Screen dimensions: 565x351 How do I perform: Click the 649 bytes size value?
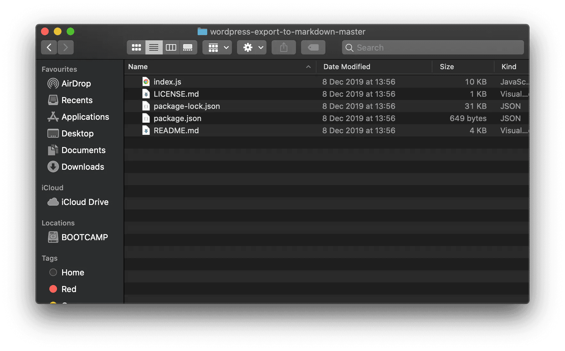[468, 118]
